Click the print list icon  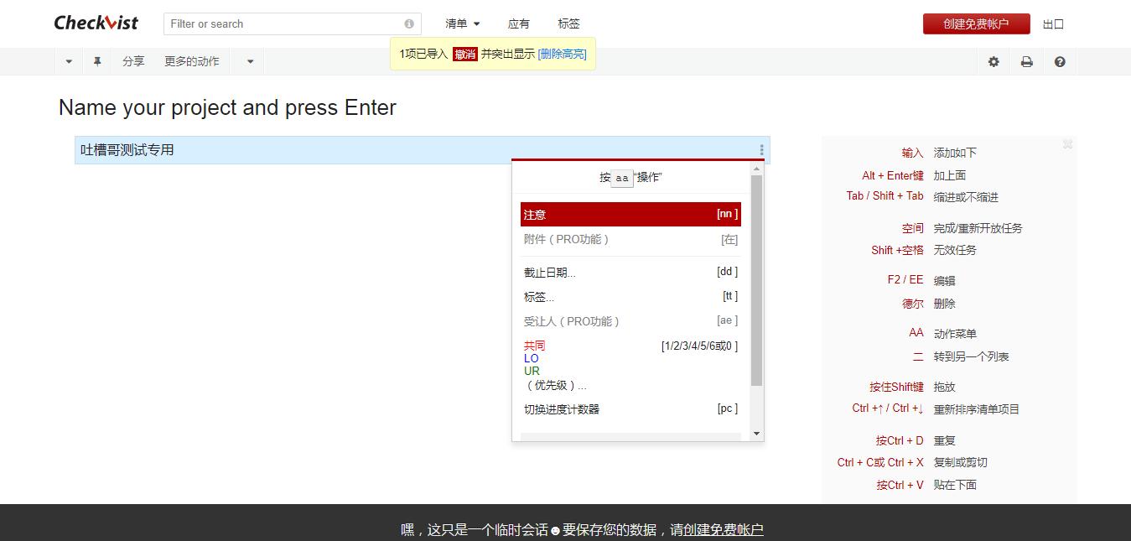coord(1027,61)
